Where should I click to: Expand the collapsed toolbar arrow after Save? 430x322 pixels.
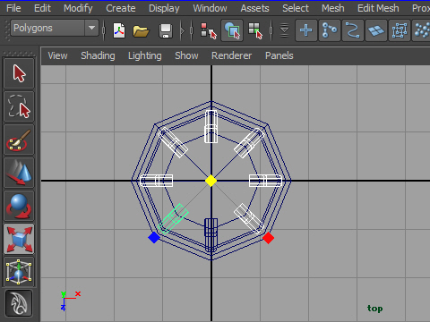[x=183, y=30]
